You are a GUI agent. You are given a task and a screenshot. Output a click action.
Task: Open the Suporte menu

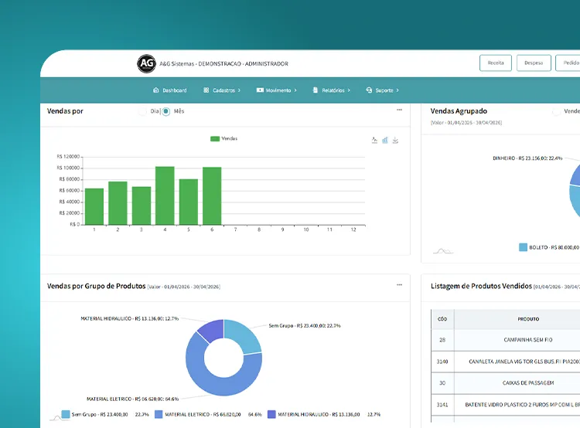coord(383,90)
